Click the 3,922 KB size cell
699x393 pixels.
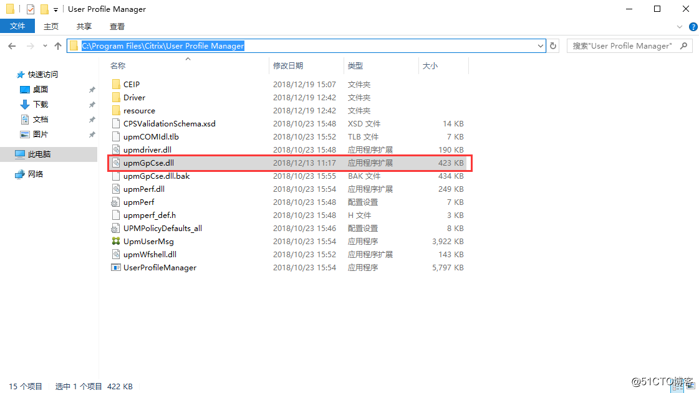coord(448,242)
